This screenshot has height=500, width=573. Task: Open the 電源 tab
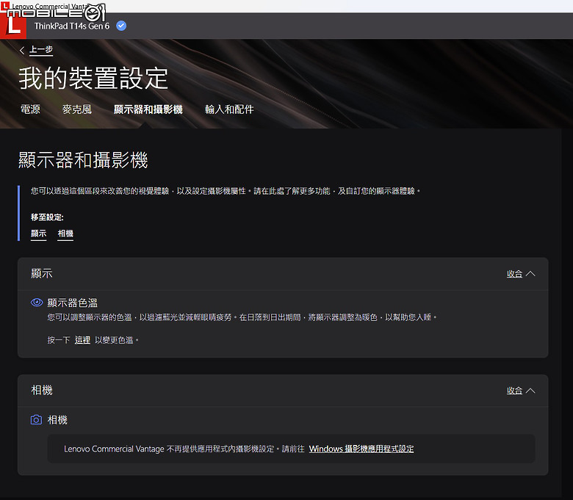coord(30,109)
